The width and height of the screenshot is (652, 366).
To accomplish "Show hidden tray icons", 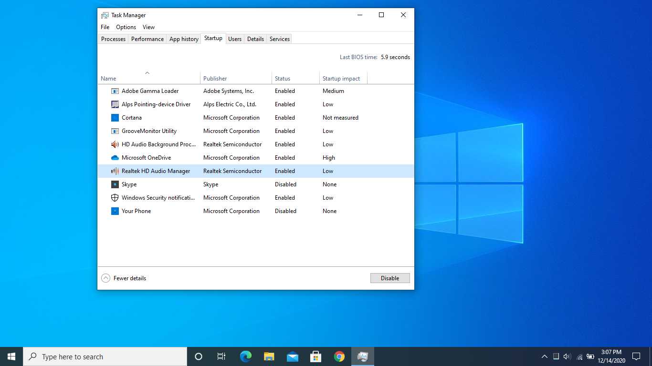I will [544, 356].
